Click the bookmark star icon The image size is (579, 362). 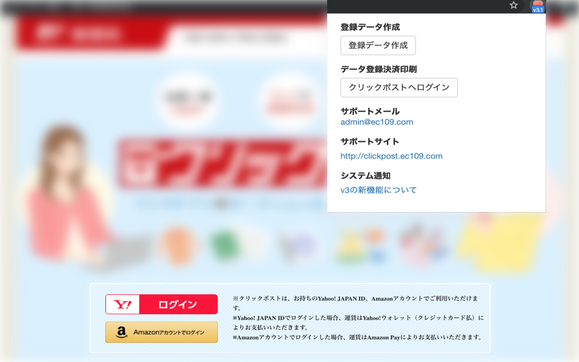[513, 5]
